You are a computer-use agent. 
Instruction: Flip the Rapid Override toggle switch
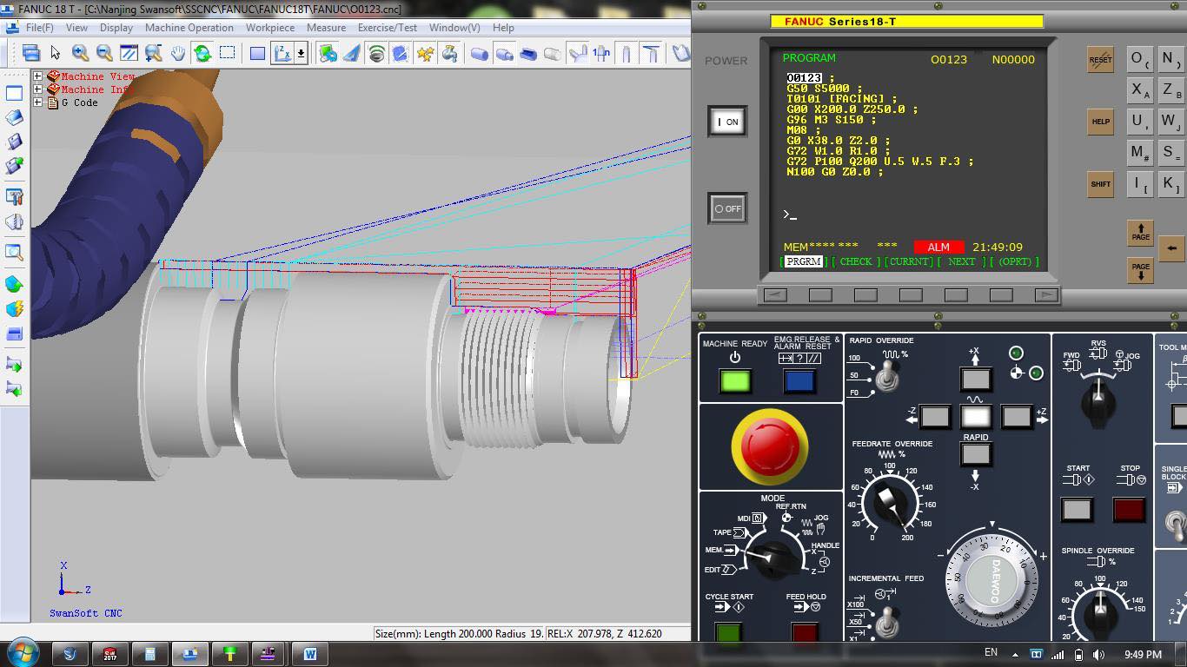coord(887,375)
